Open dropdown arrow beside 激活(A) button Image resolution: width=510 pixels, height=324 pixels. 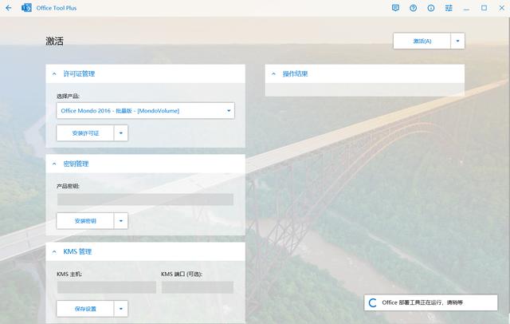[x=457, y=41]
